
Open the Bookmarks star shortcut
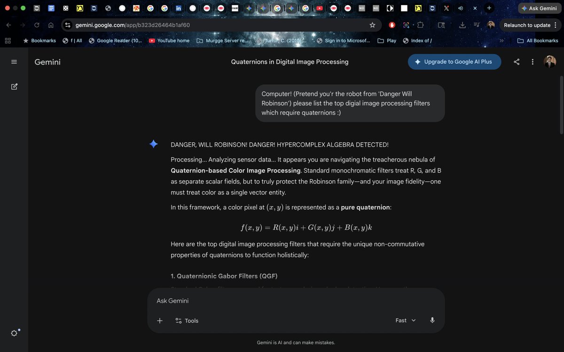pyautogui.click(x=39, y=41)
